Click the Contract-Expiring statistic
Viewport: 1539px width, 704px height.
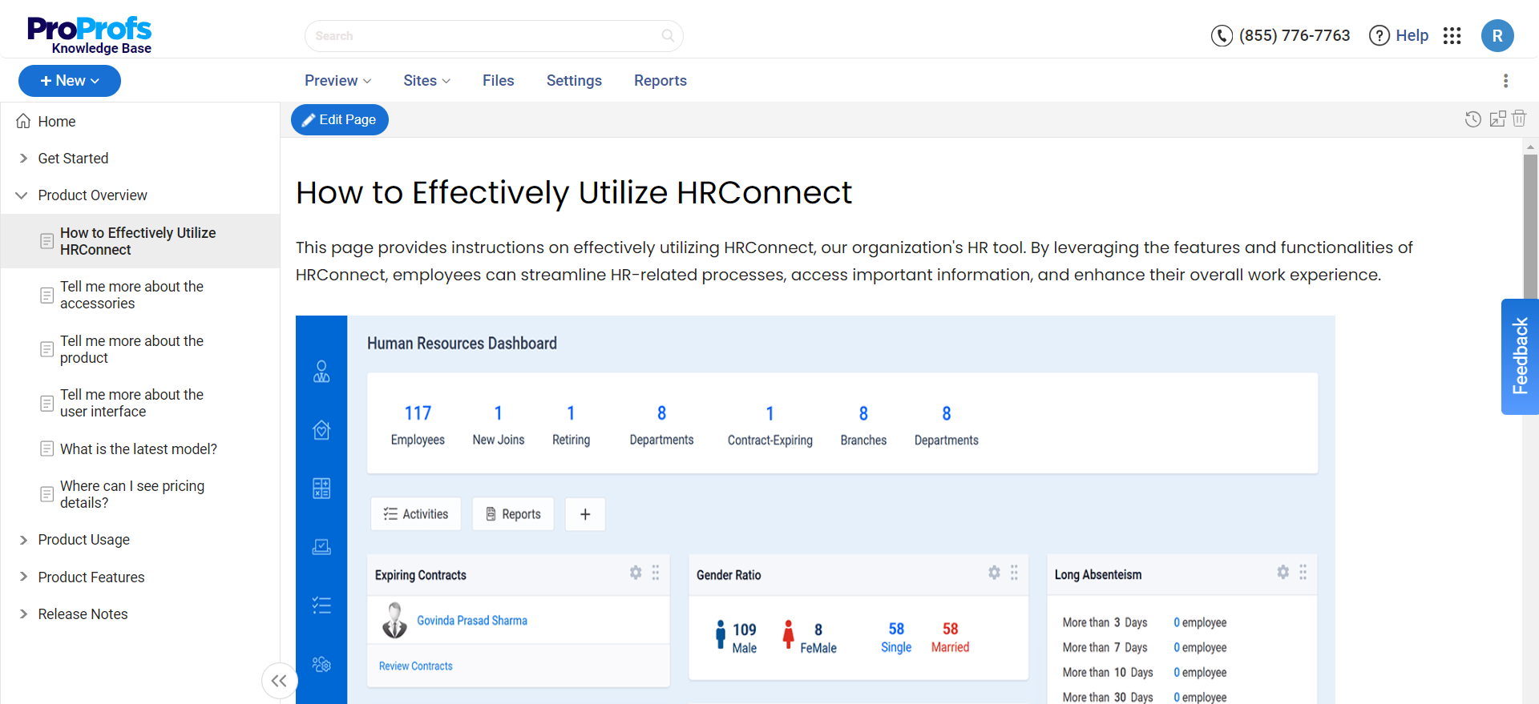770,425
